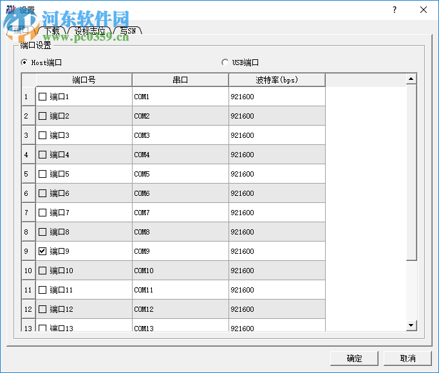Click the COM5 cell
This screenshot has height=373, width=439.
click(180, 174)
